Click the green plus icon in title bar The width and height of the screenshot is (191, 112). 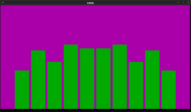click(3, 3)
